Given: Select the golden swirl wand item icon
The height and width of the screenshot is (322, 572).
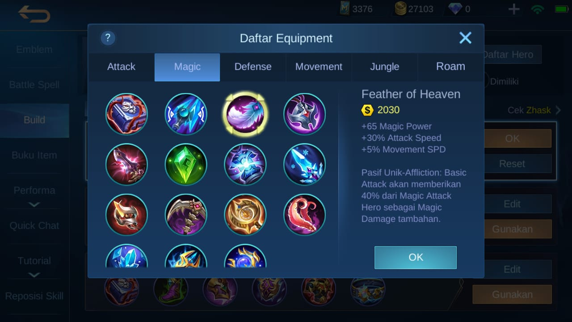Looking at the screenshot, I should (245, 215).
